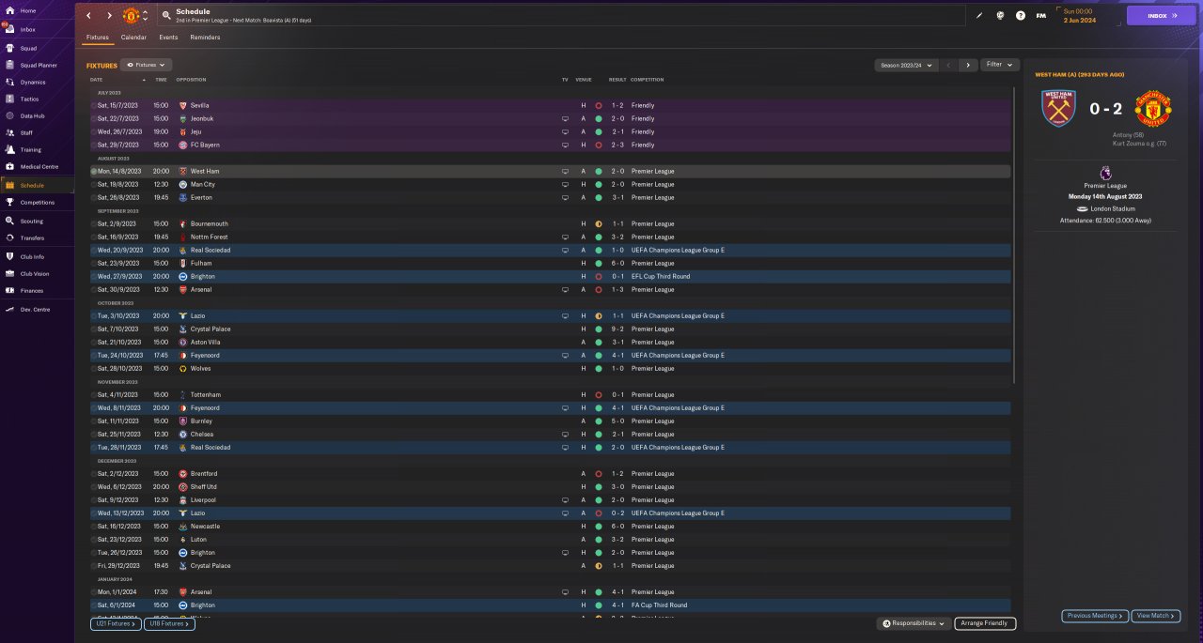Open Home from the sidebar
Screen dimensions: 1203x643
pos(28,10)
